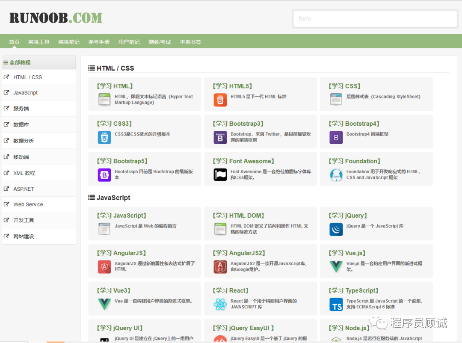Open the 测验/考试 menu item
This screenshot has width=462, height=343.
pyautogui.click(x=160, y=42)
